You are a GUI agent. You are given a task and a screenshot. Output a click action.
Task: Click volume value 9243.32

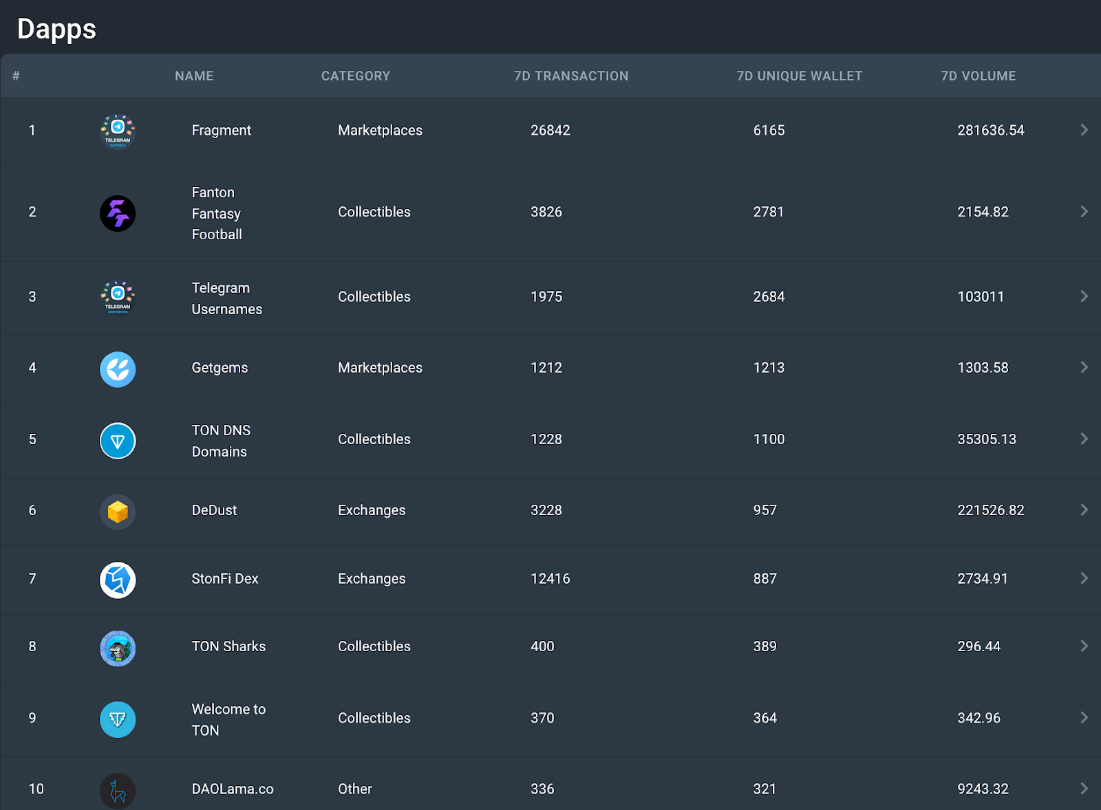pos(983,789)
